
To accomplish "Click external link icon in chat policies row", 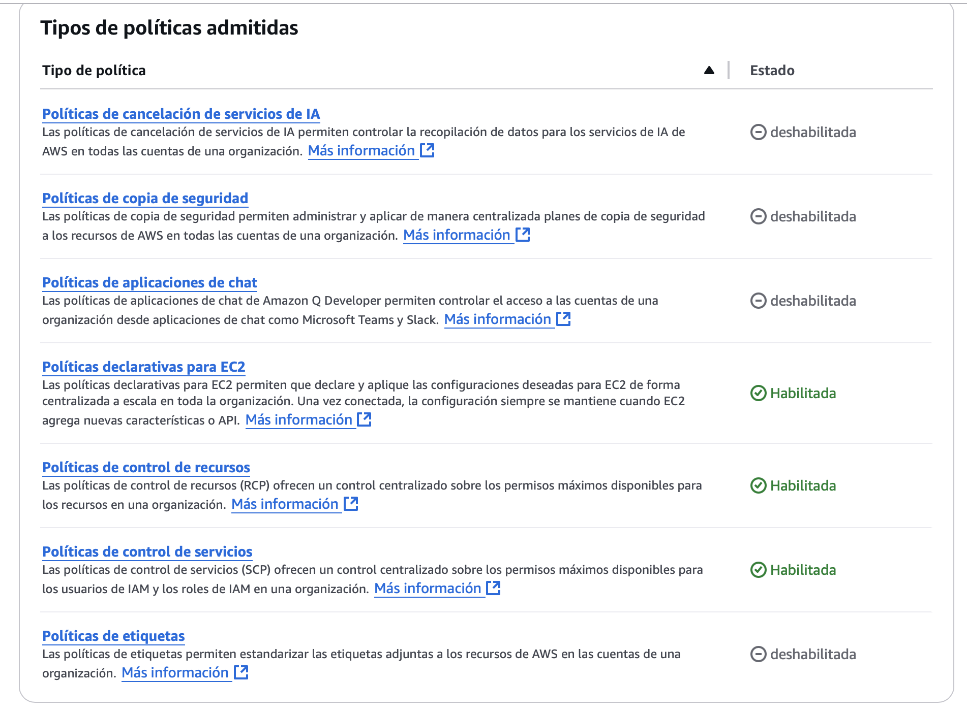I will (x=563, y=319).
